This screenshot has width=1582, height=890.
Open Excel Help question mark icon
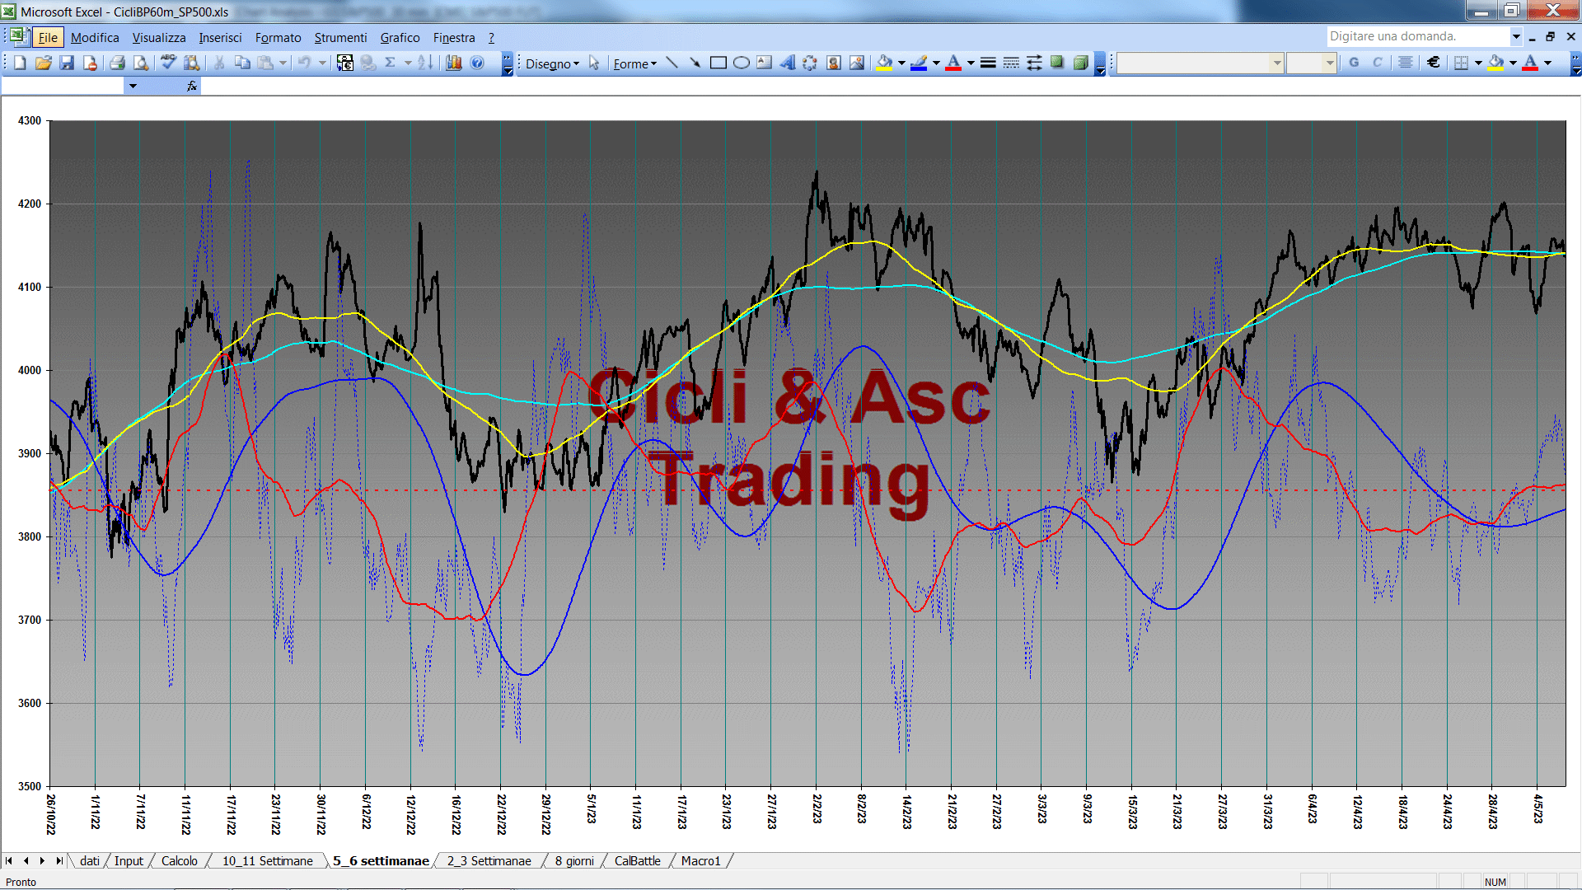click(477, 63)
